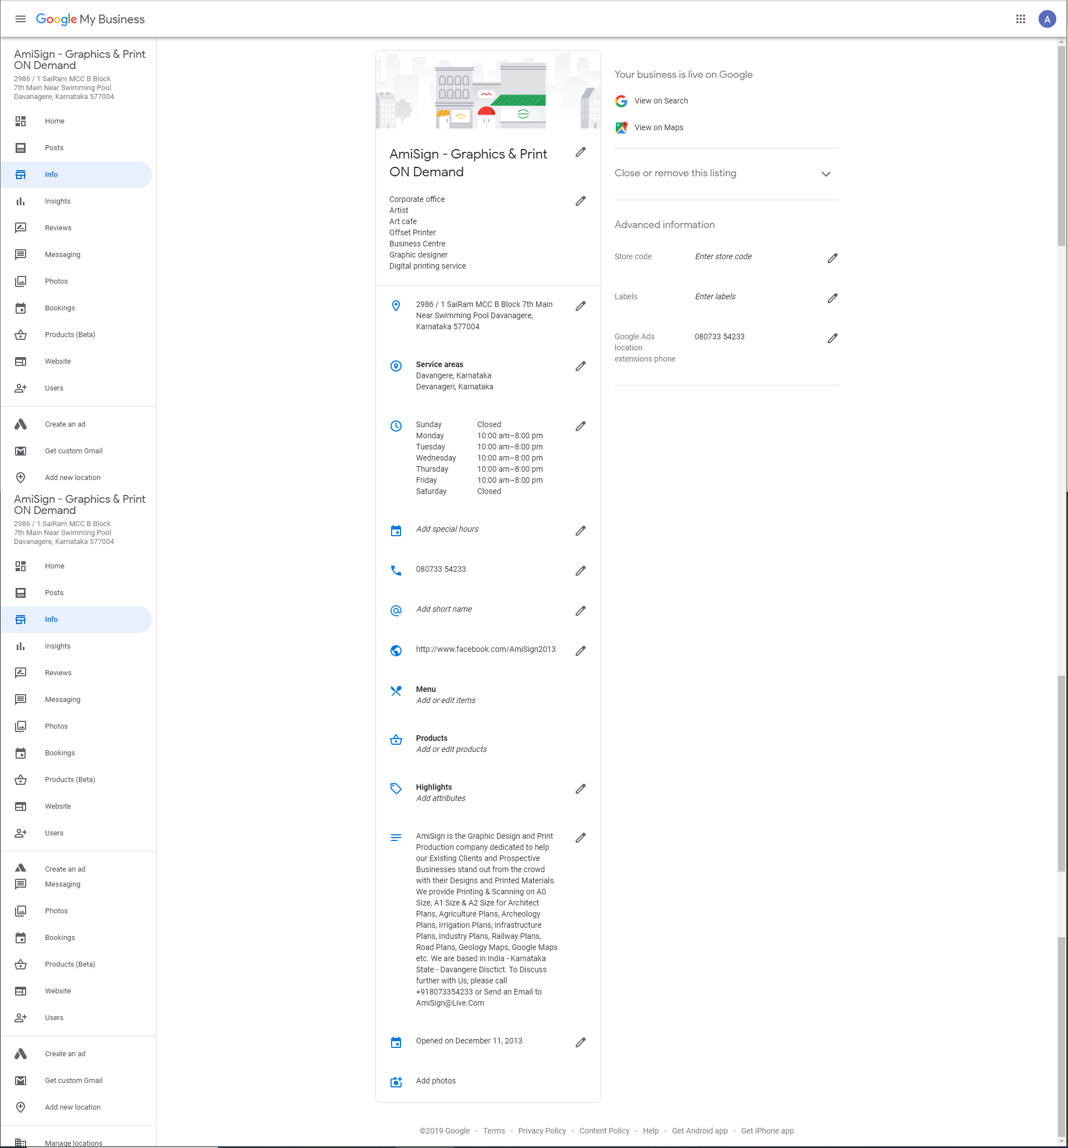1068x1148 pixels.
Task: Open View on Search link
Action: point(661,101)
